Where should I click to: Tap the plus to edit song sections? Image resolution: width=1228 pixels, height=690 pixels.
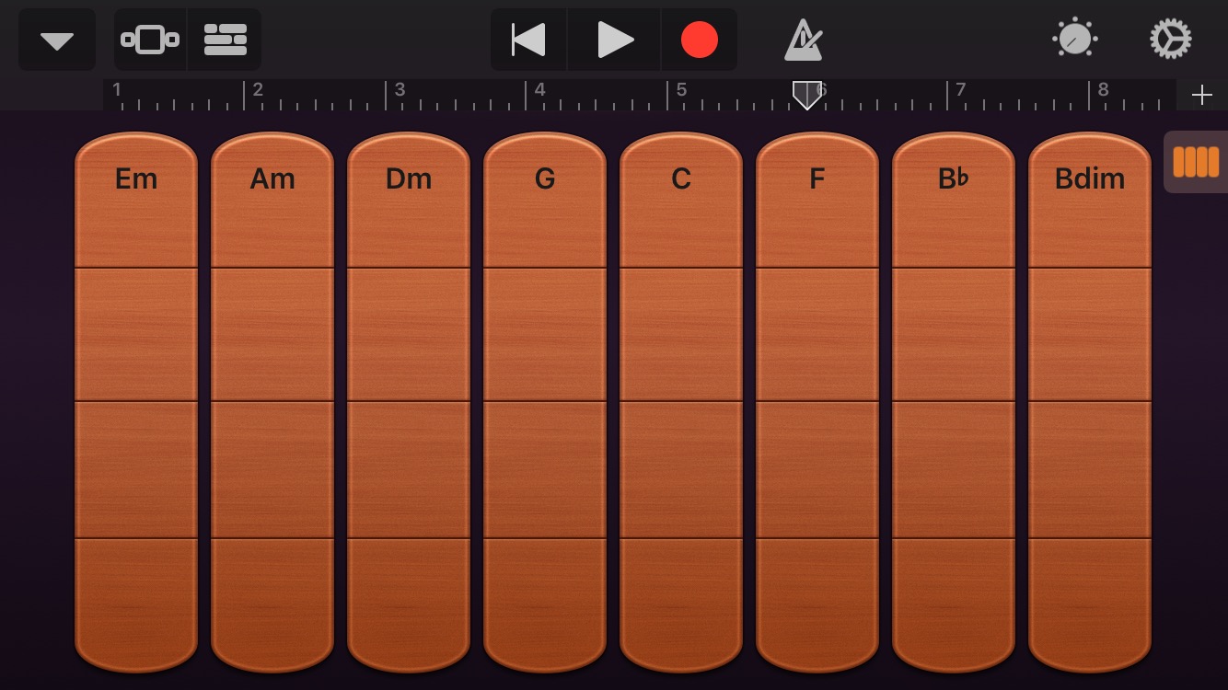click(1202, 94)
